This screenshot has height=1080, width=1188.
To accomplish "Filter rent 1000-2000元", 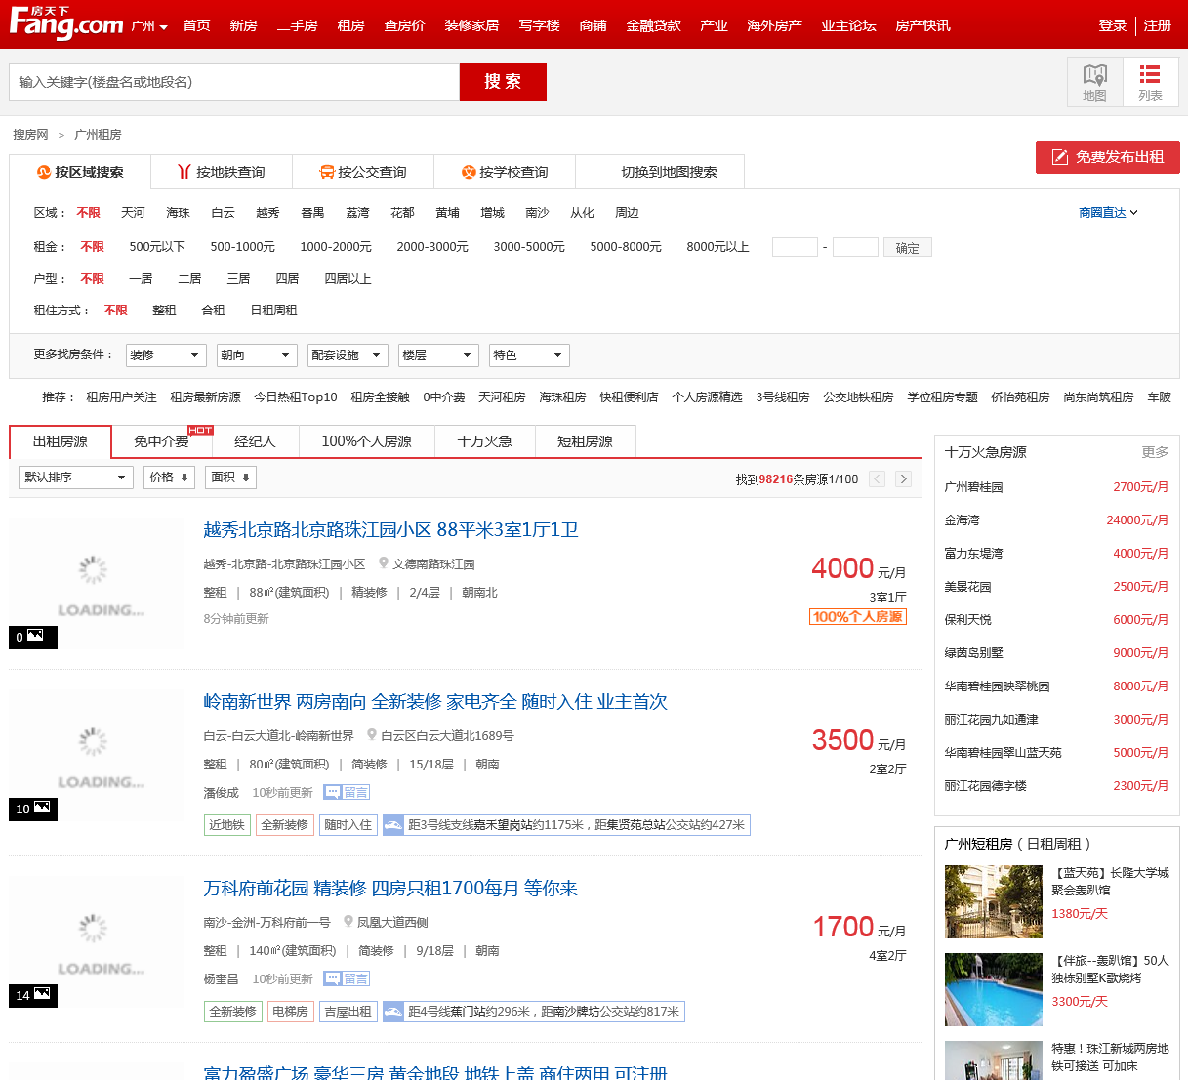I will click(x=336, y=247).
